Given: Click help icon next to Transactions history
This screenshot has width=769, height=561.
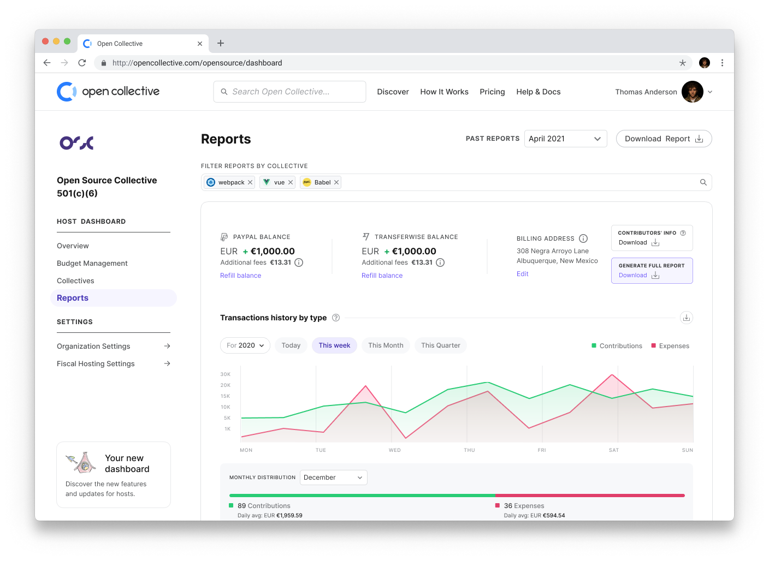Looking at the screenshot, I should coord(336,318).
